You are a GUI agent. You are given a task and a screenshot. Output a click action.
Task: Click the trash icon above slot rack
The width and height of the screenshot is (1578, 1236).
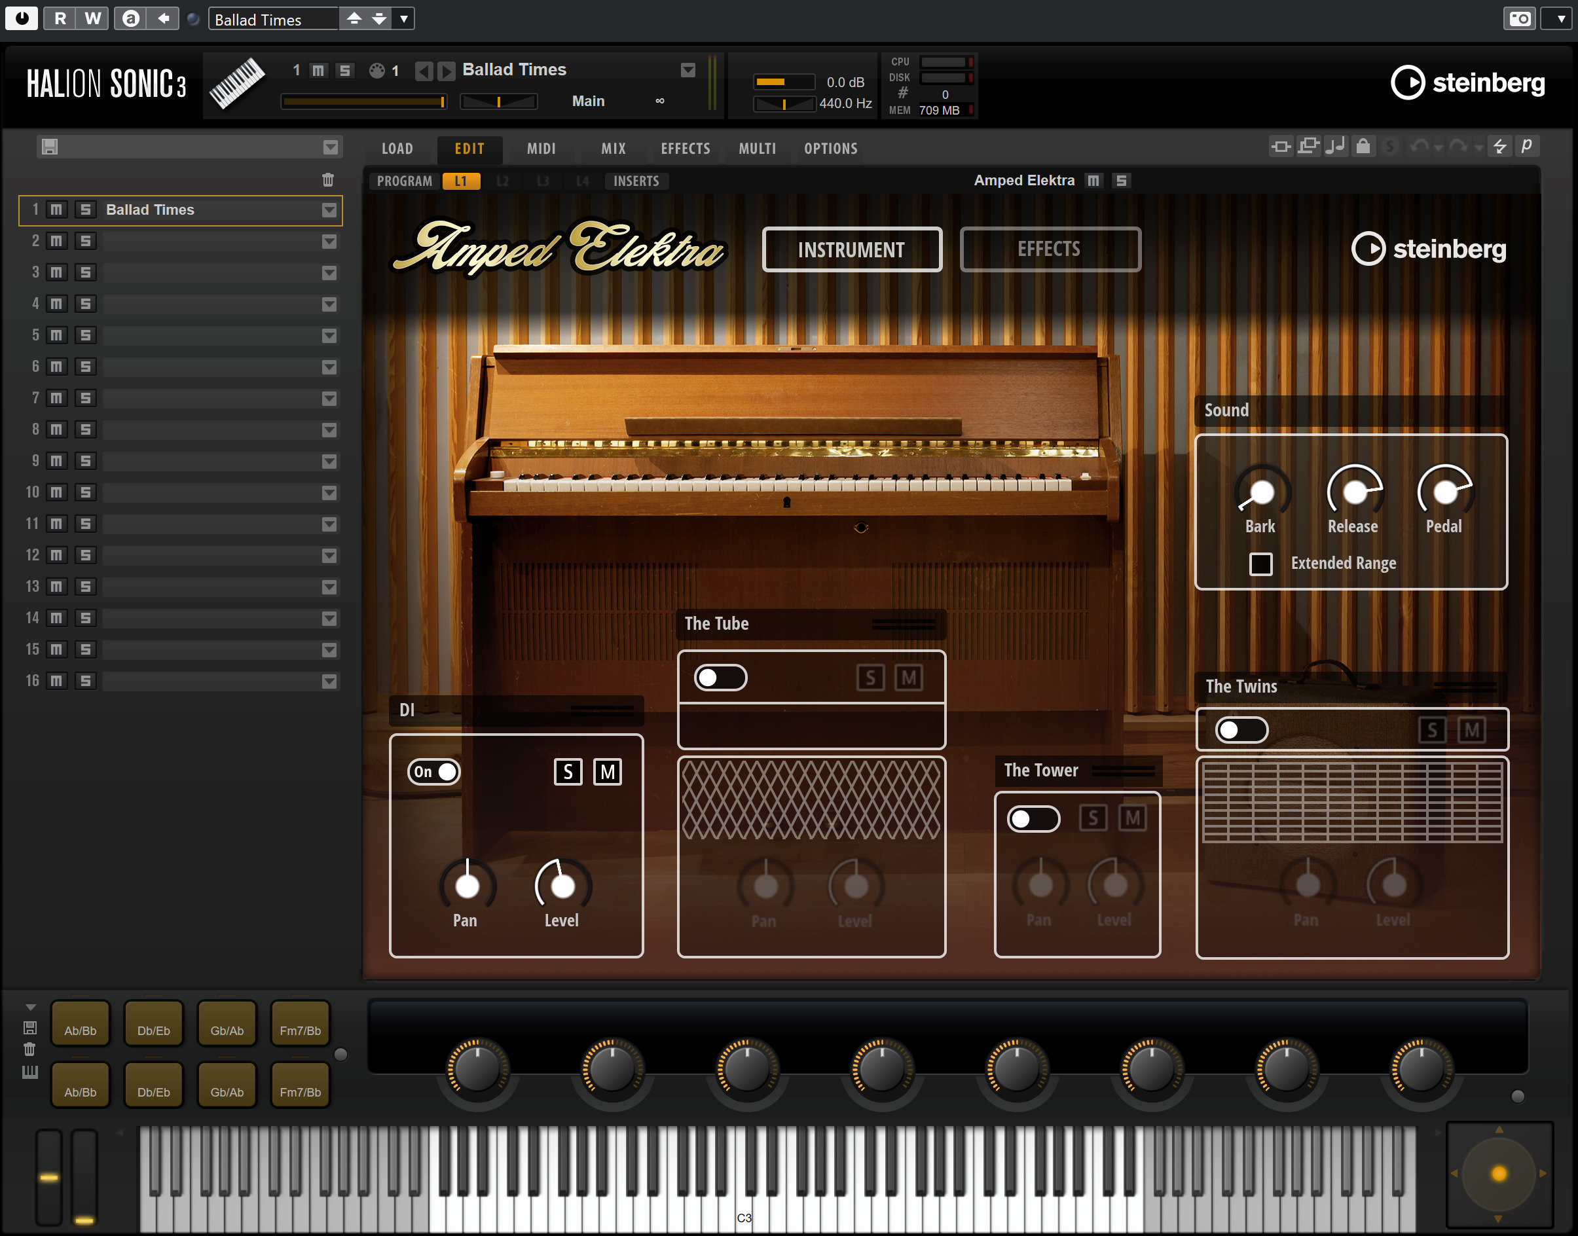(328, 179)
